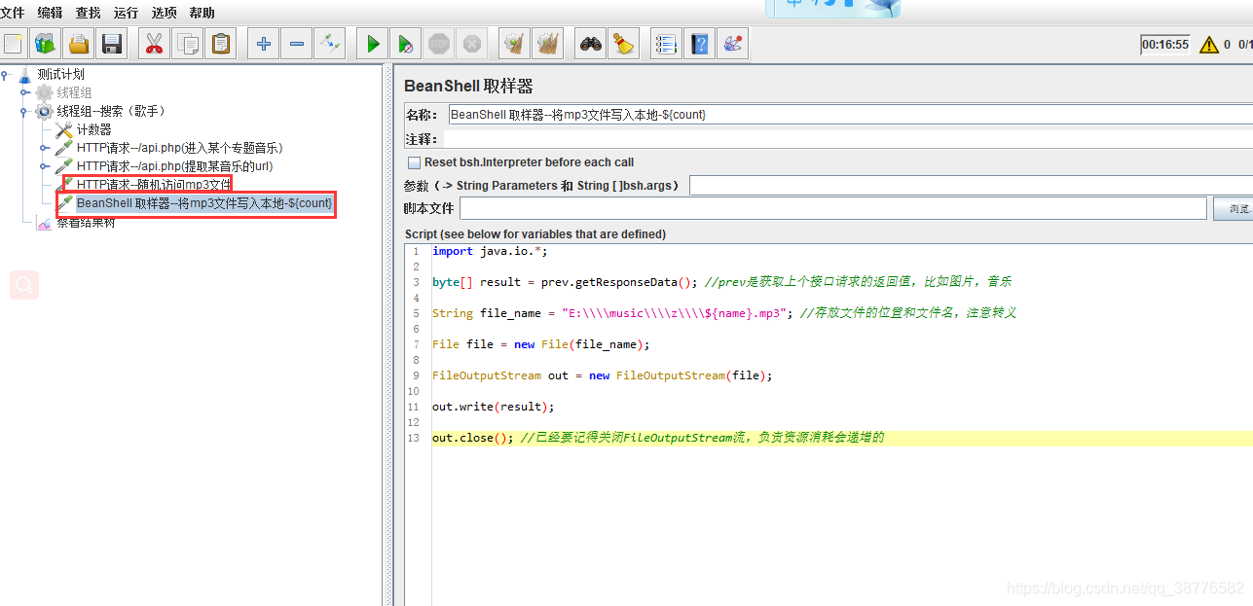Click the Open file folder icon
This screenshot has height=606, width=1253.
pos(78,43)
